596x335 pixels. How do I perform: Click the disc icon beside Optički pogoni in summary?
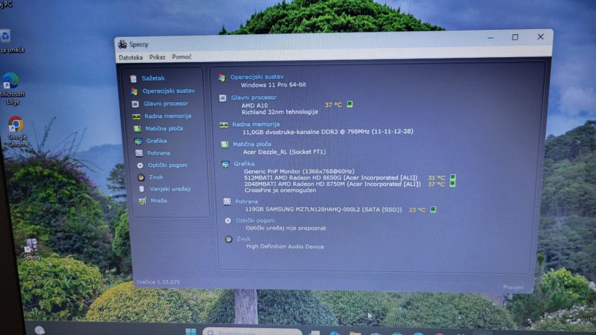point(228,221)
